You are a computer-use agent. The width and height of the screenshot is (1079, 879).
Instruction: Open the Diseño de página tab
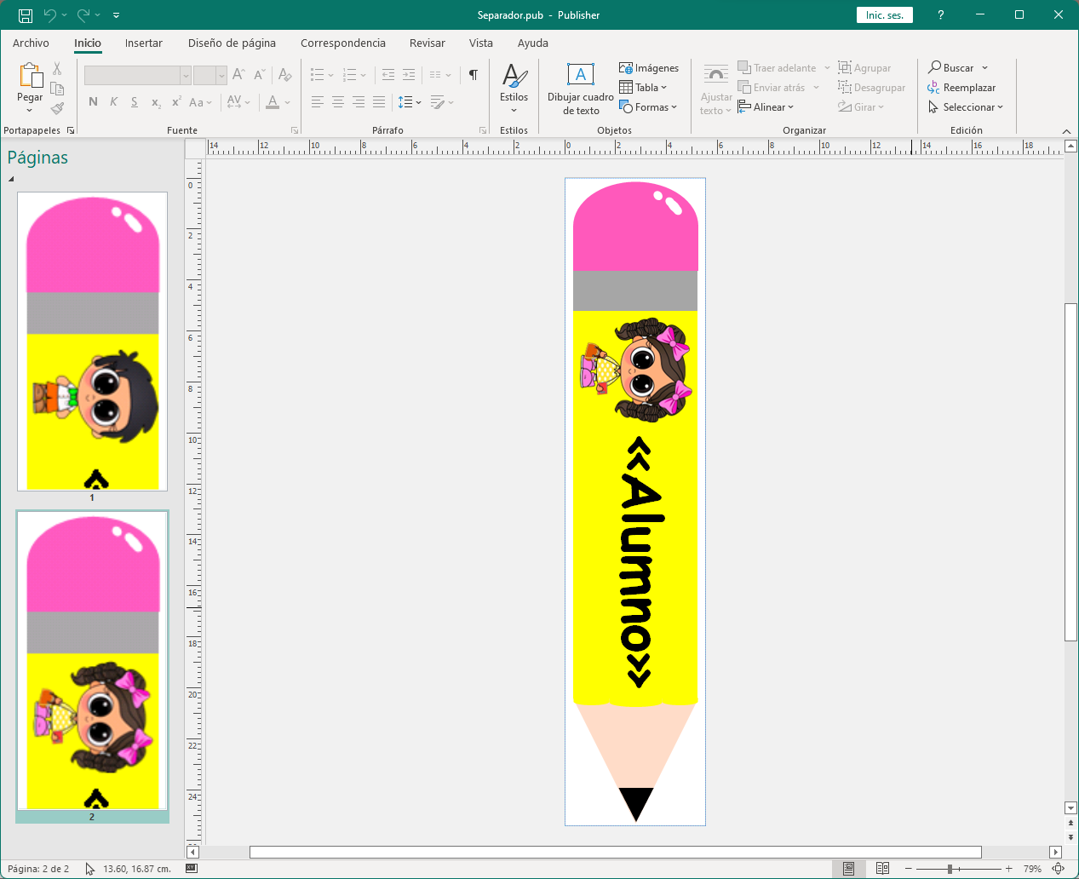232,43
